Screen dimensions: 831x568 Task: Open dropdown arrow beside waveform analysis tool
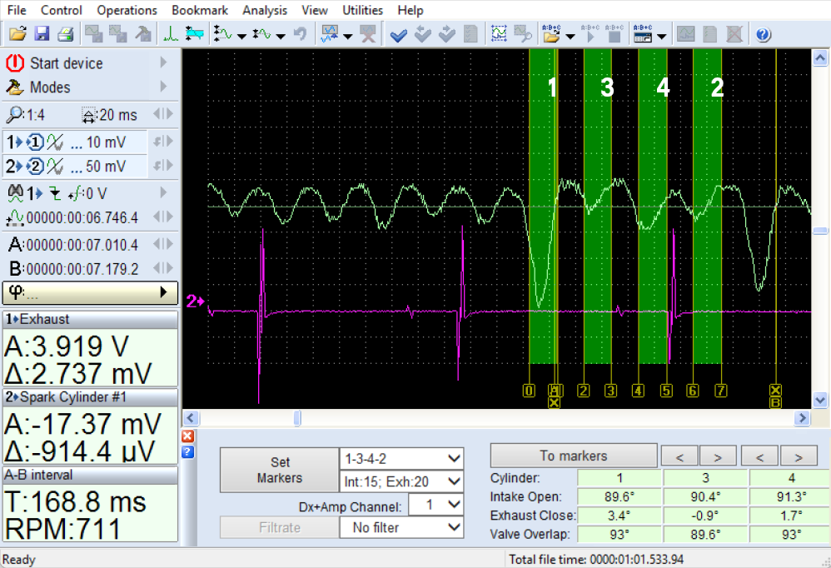pyautogui.click(x=348, y=36)
